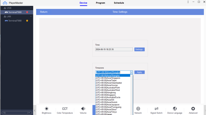This screenshot has height=115, width=206.
Task: Click the Volume speaker icon
Action: click(x=83, y=110)
